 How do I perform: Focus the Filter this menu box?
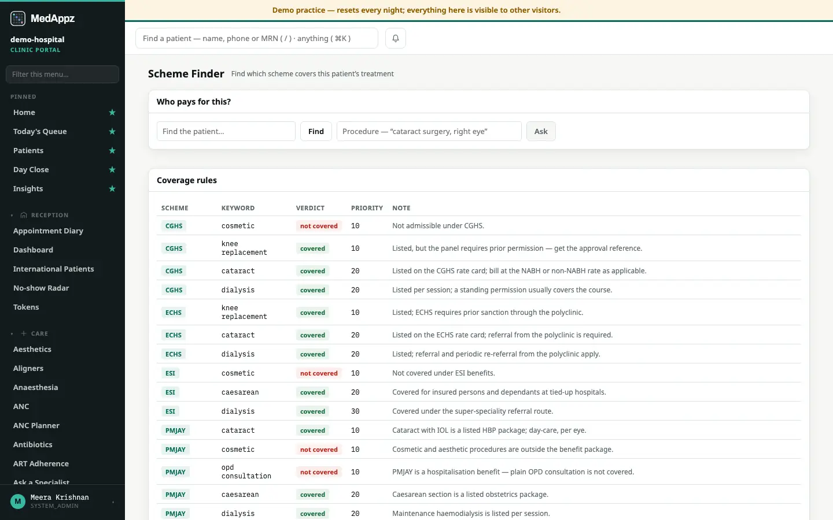(x=62, y=74)
